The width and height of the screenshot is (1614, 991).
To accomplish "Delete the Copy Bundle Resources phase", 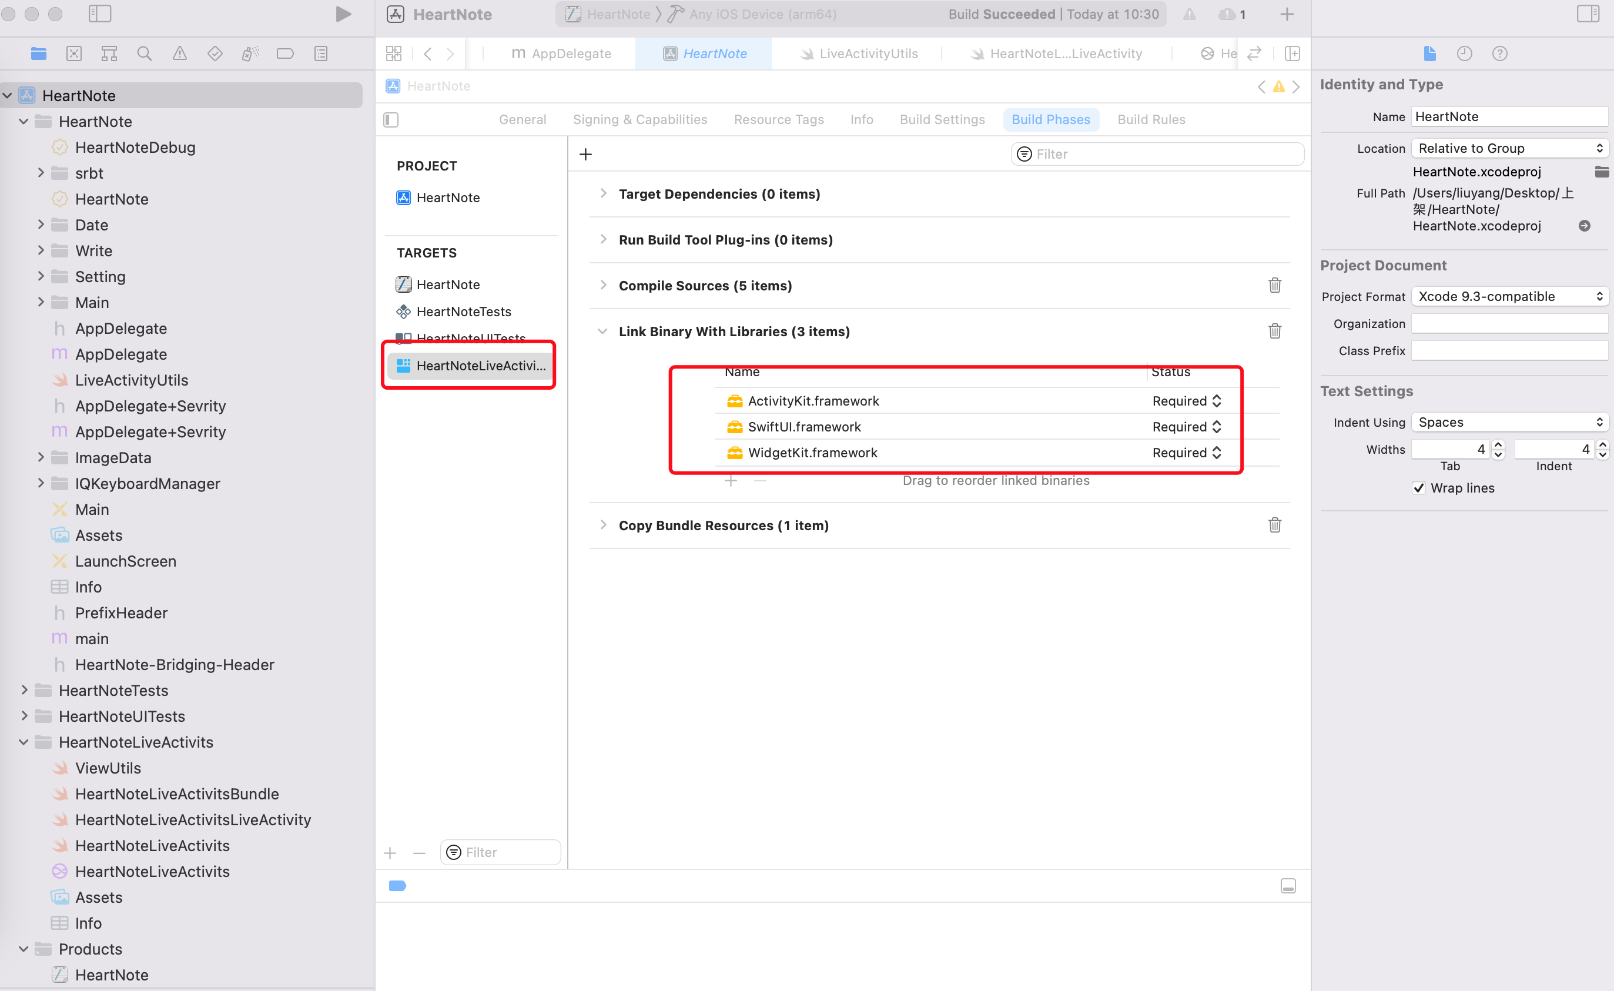I will point(1274,525).
